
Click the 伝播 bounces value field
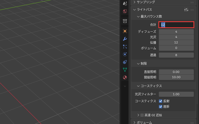pos(176,42)
